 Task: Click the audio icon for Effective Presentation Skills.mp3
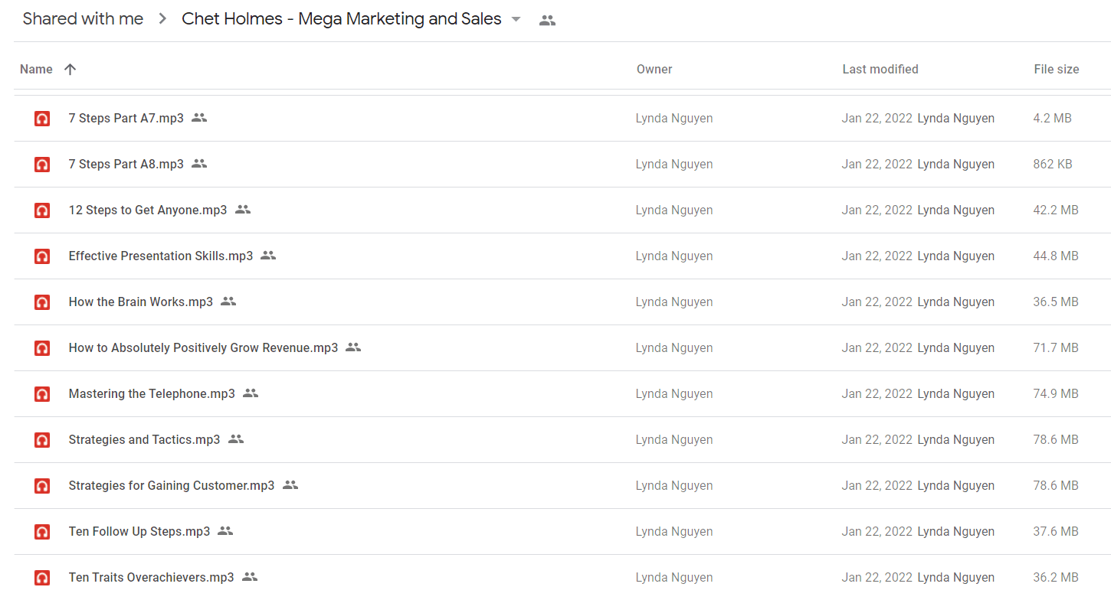(x=42, y=256)
